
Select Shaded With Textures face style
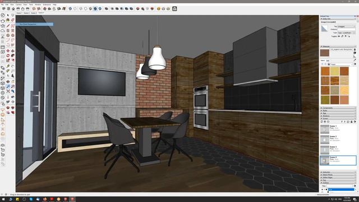click(x=95, y=9)
